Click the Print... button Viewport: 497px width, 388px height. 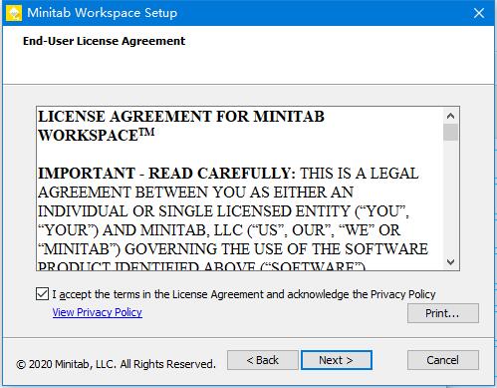click(443, 313)
